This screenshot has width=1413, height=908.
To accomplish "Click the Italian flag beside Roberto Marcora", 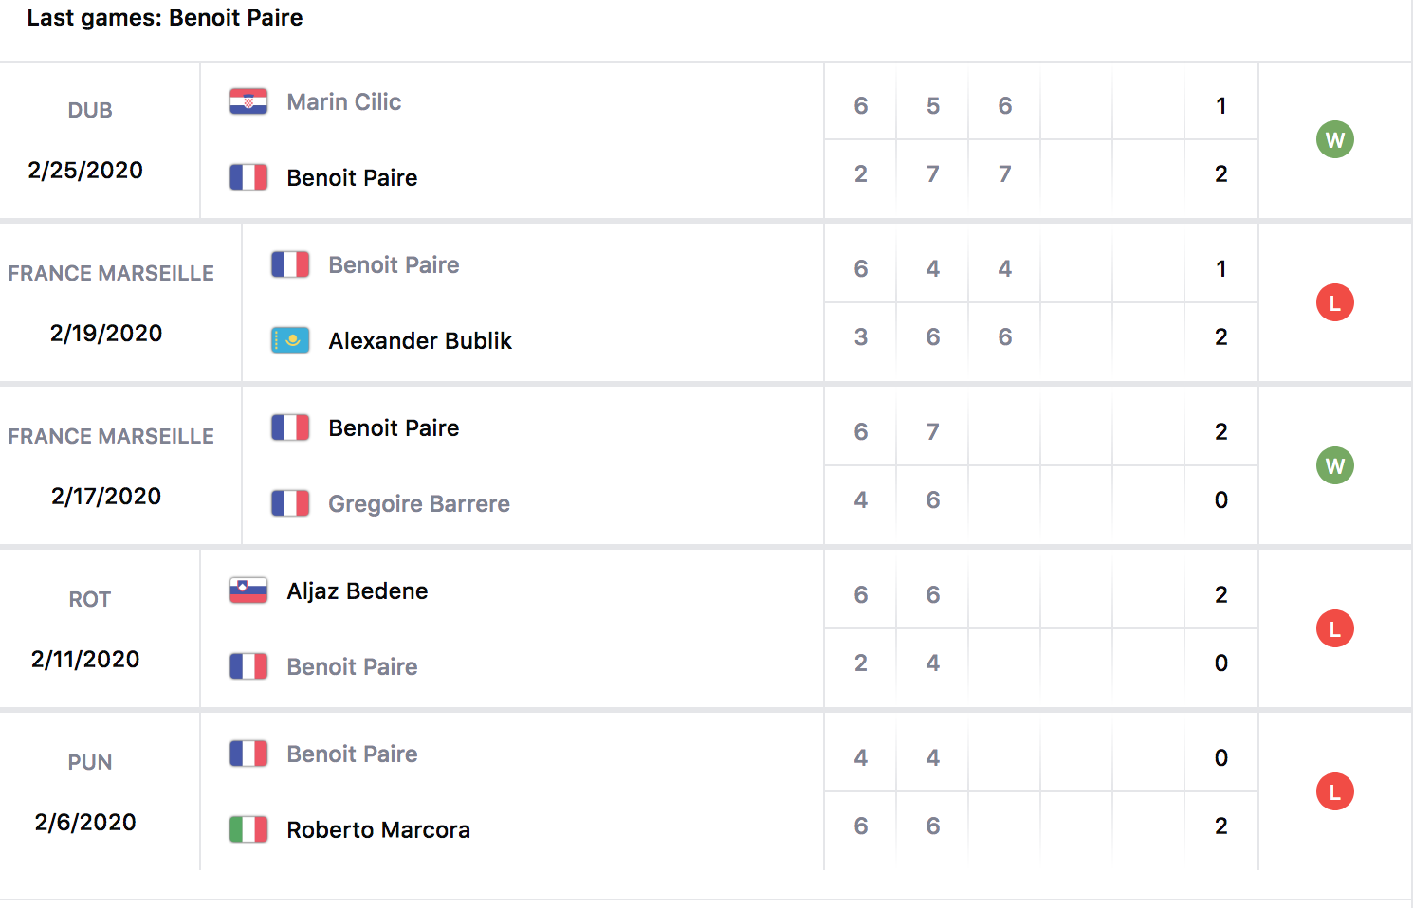I will 248,829.
